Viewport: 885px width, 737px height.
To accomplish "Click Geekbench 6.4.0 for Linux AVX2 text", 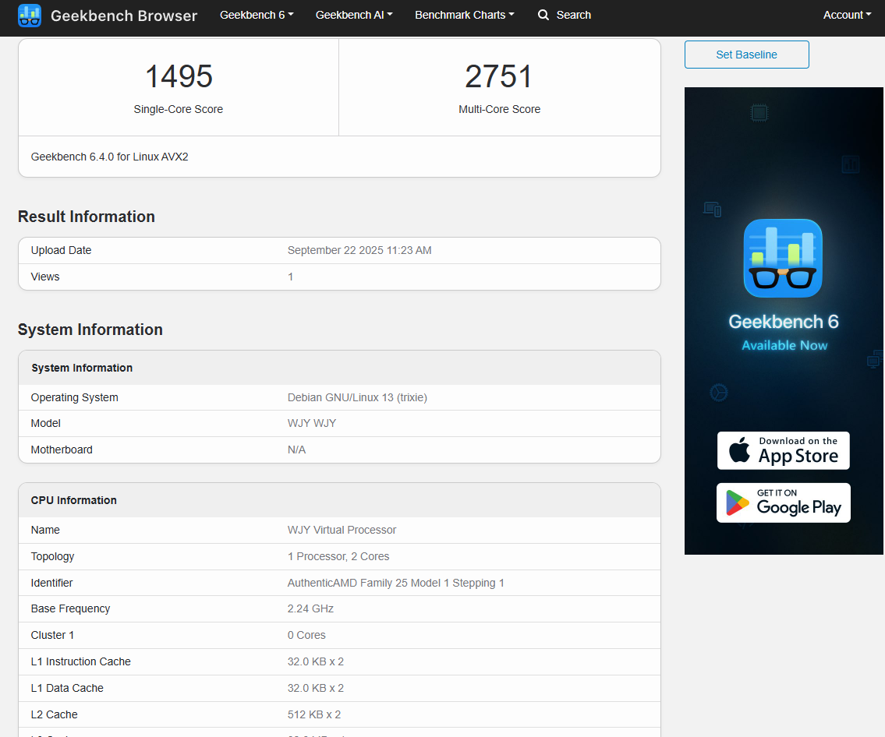I will point(109,157).
